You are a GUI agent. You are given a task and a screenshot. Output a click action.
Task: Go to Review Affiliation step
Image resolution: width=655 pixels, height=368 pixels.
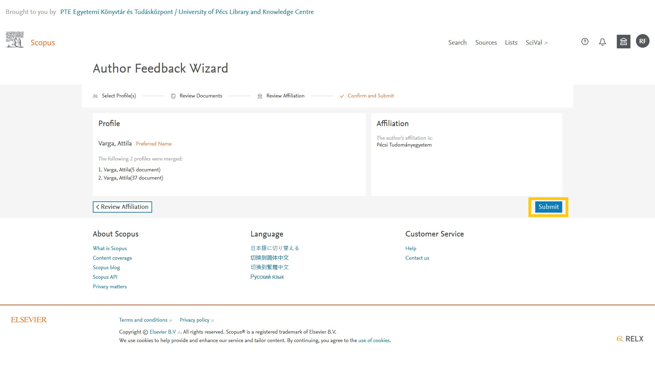(285, 96)
